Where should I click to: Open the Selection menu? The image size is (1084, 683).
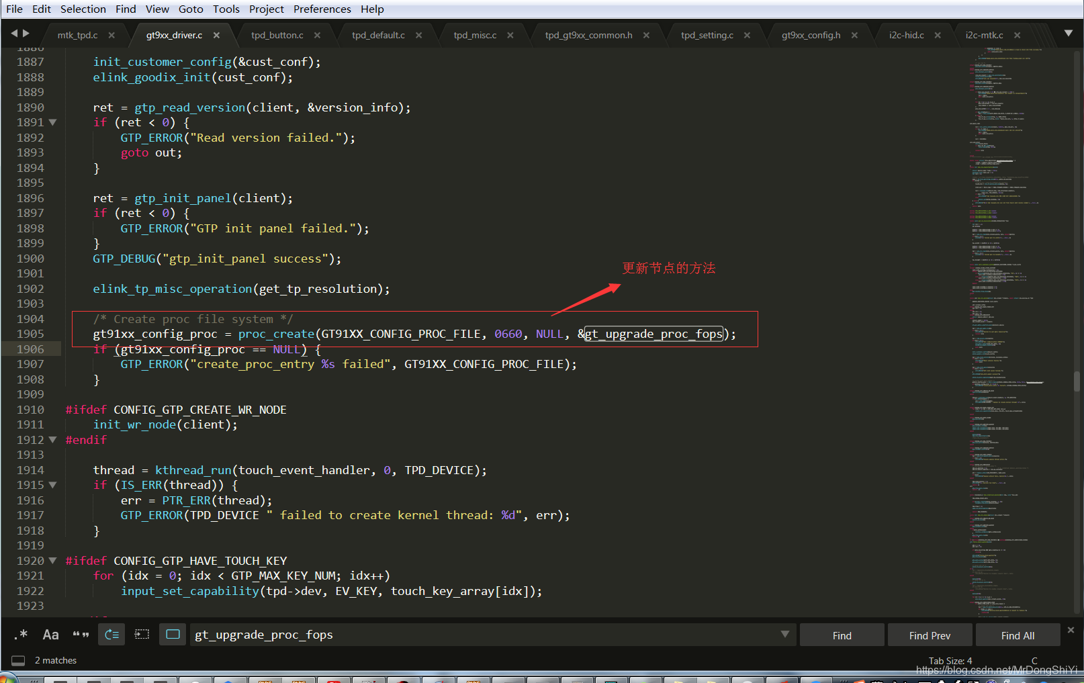tap(83, 9)
